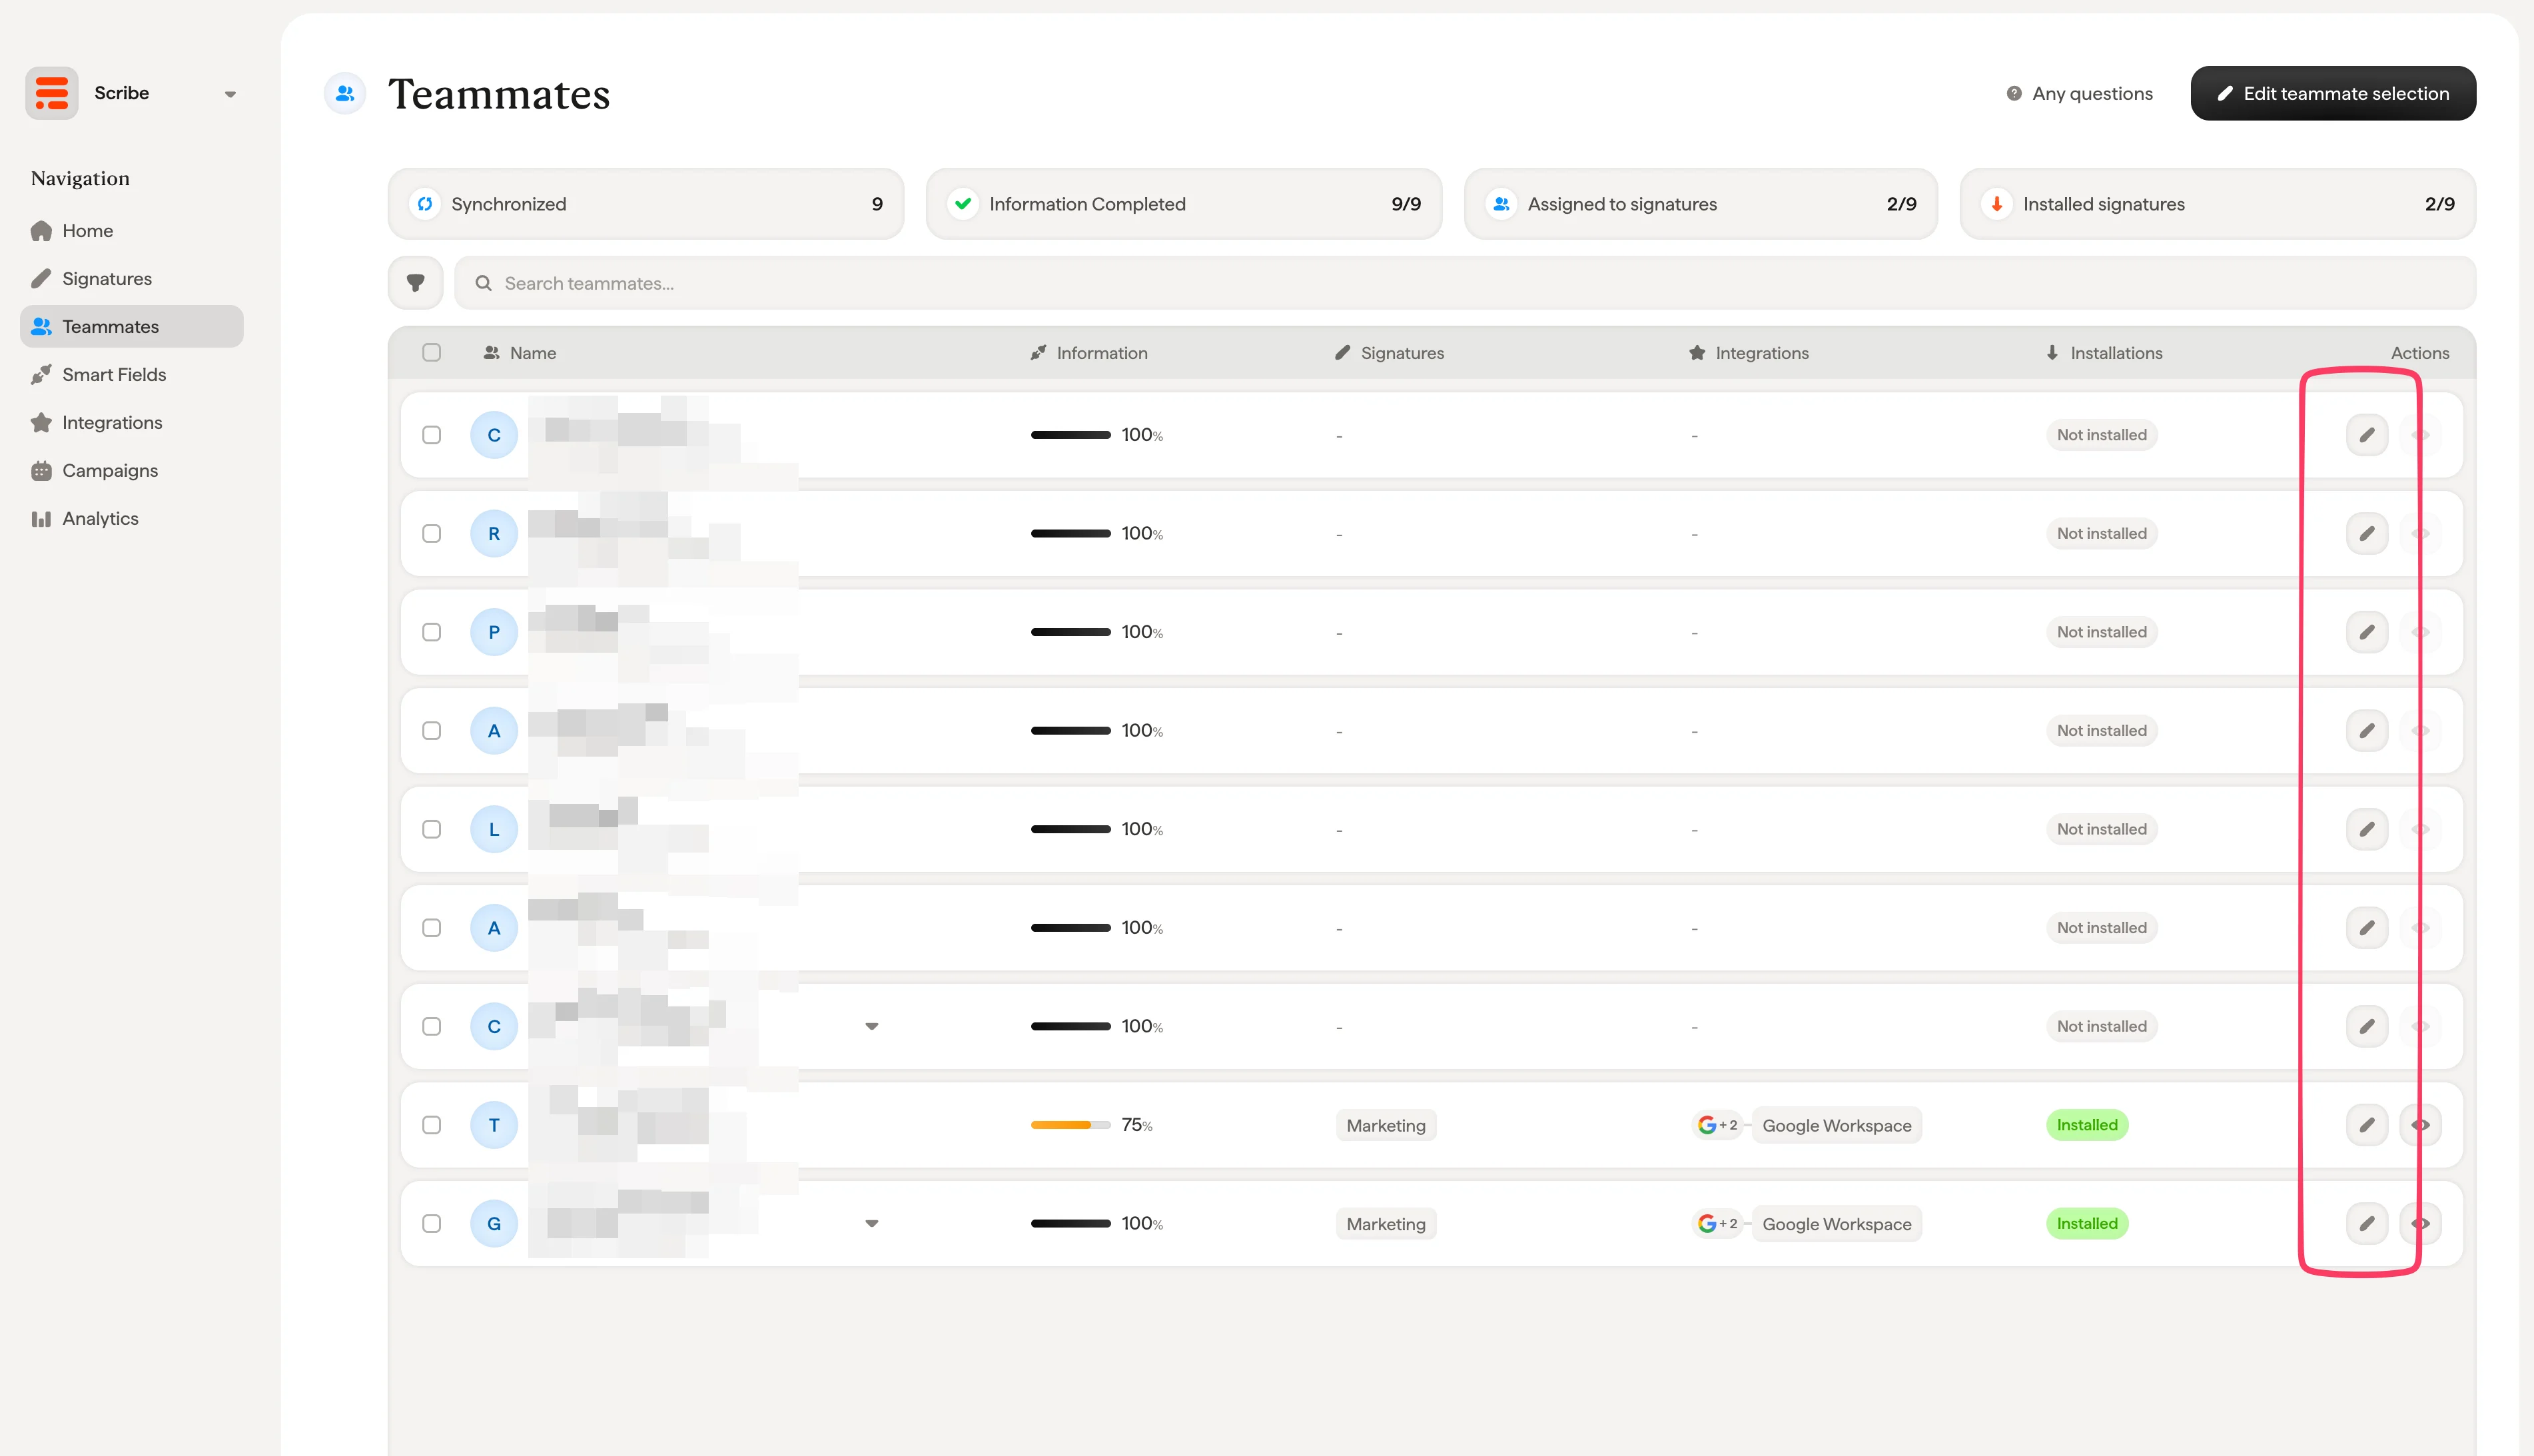Click the Integrations column header

[x=1749, y=353]
